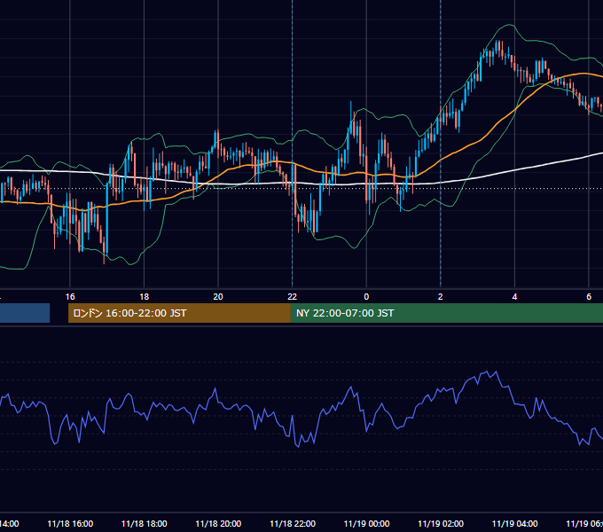This screenshot has height=532, width=603.
Task: Click the 20 hour label on chart axis
Action: point(218,297)
